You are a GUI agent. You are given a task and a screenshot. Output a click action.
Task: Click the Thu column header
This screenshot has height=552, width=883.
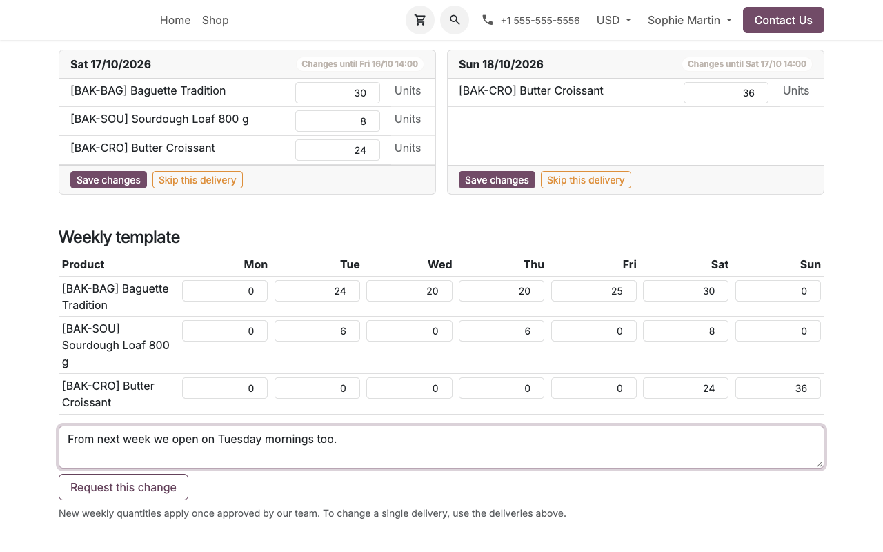pos(534,264)
